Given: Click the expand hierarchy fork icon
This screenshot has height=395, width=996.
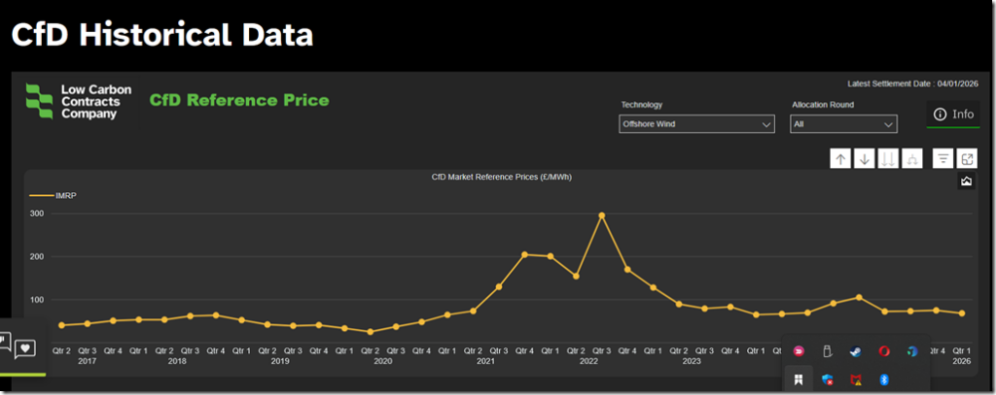Looking at the screenshot, I should [x=911, y=159].
